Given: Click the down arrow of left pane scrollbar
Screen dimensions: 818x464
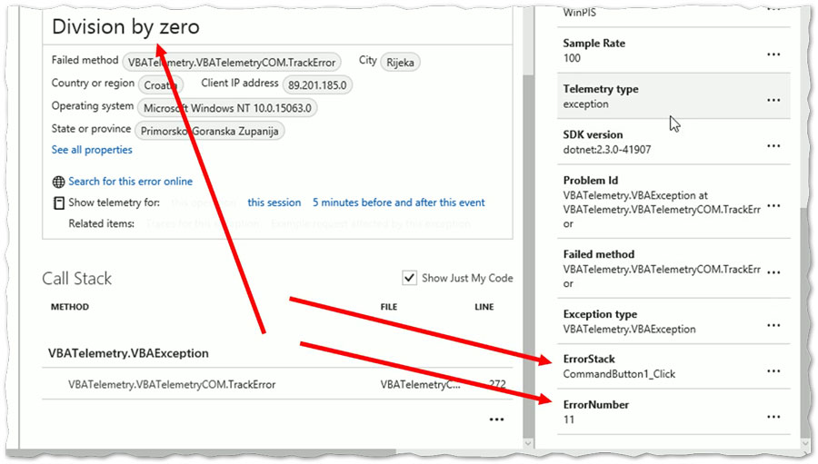Looking at the screenshot, I should pyautogui.click(x=527, y=444).
